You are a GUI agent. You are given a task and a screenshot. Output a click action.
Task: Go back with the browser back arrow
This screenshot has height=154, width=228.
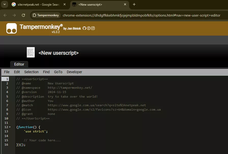point(5,15)
